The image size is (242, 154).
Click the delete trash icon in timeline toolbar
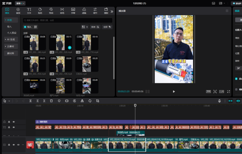point(51,101)
